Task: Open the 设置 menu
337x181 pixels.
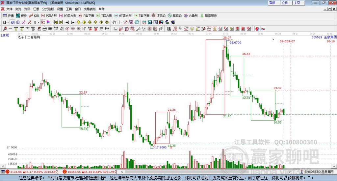Action: click(x=60, y=9)
